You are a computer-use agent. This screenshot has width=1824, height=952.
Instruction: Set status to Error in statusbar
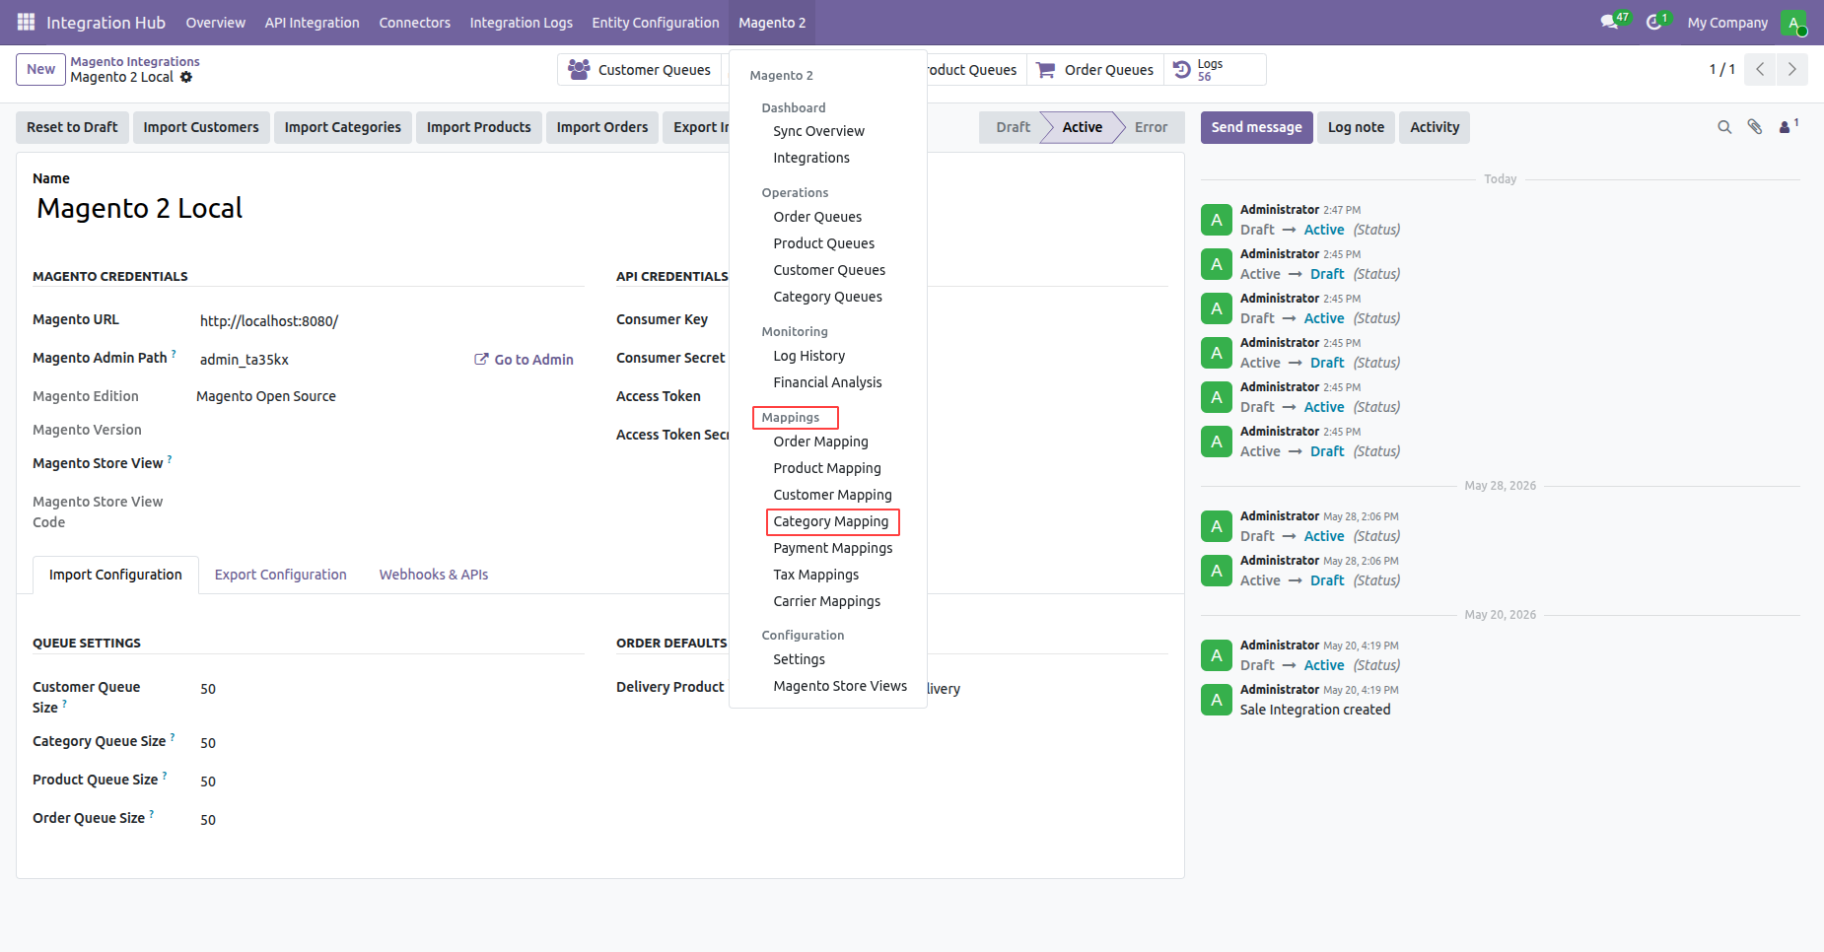[1151, 127]
